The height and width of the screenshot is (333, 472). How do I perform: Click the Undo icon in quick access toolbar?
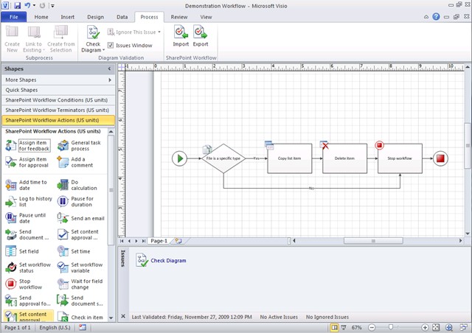pos(27,5)
